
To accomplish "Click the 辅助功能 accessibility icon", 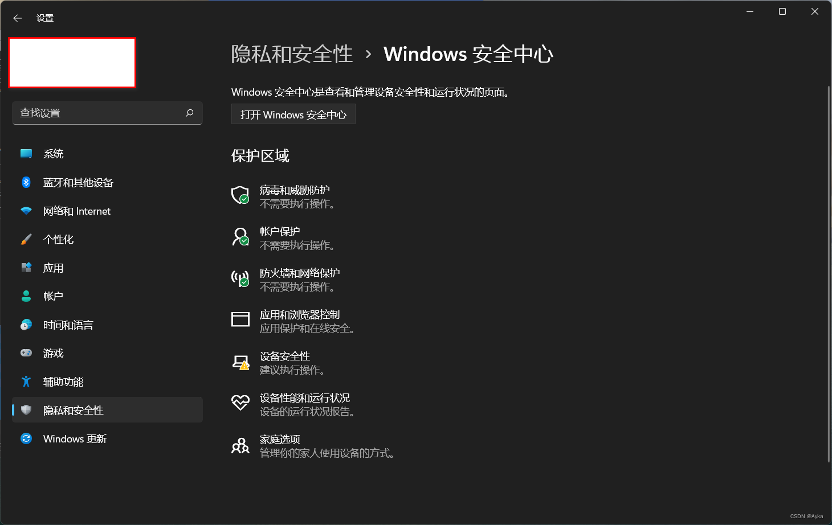I will point(26,382).
